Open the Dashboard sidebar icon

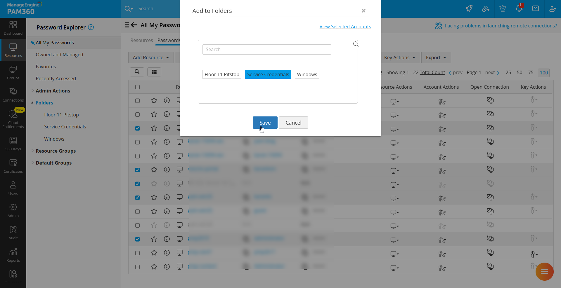(x=13, y=28)
